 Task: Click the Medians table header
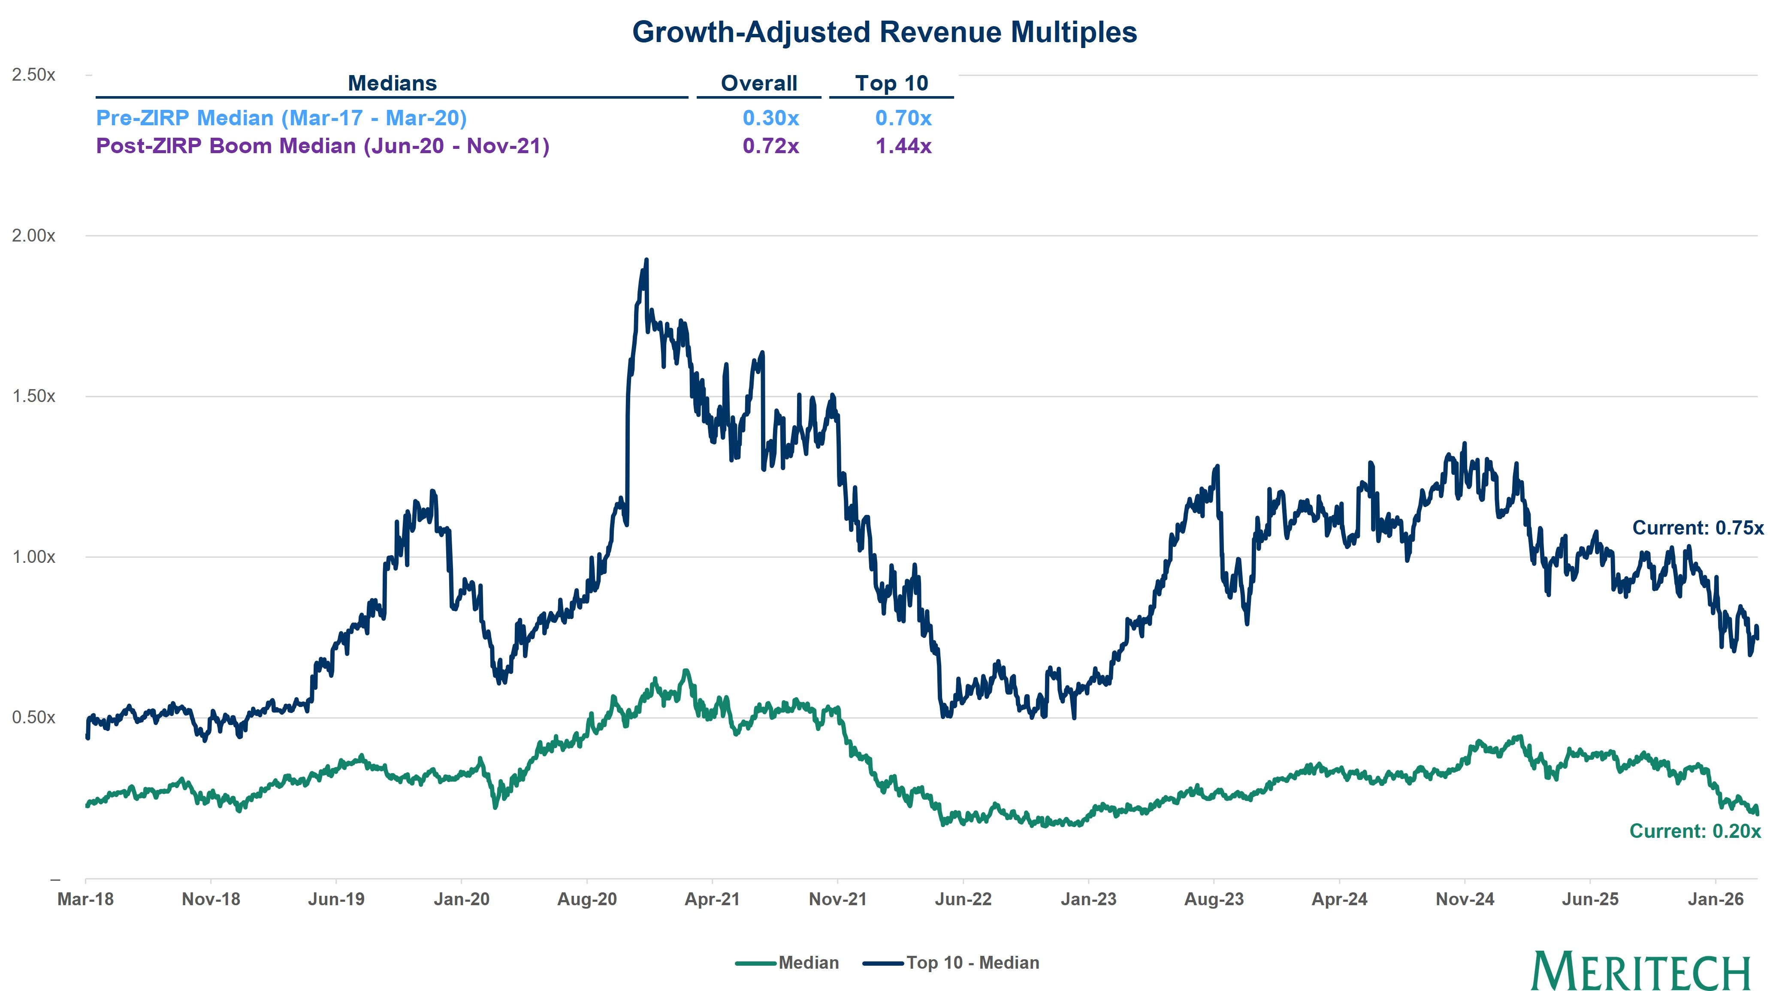coord(392,83)
